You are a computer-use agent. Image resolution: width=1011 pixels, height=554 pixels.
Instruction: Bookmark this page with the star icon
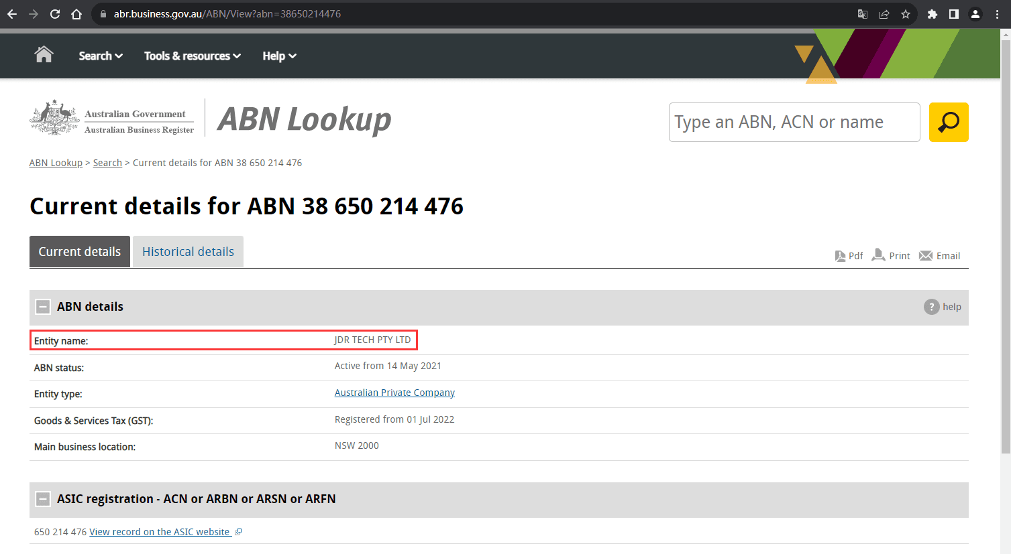906,14
